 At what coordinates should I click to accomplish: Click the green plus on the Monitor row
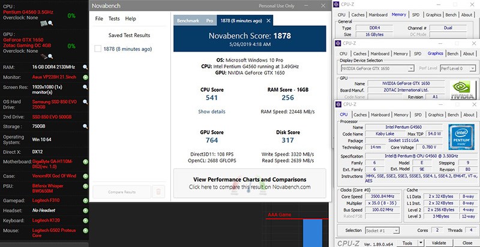85,77
